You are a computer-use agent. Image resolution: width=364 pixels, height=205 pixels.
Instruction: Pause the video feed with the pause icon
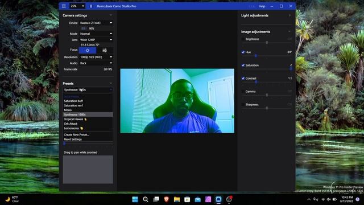(91, 6)
